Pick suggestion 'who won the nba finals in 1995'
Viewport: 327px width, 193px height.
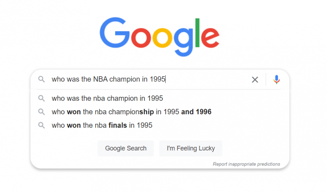pyautogui.click(x=102, y=125)
